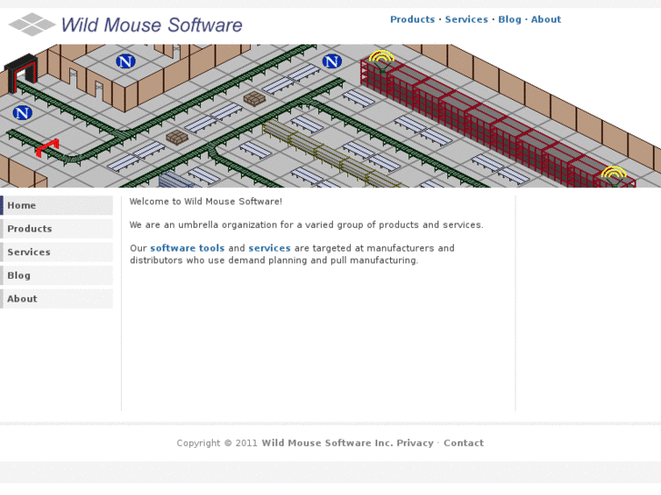
Task: Click the 'Welcome to Wild Mouse Software!' text
Action: coord(205,202)
